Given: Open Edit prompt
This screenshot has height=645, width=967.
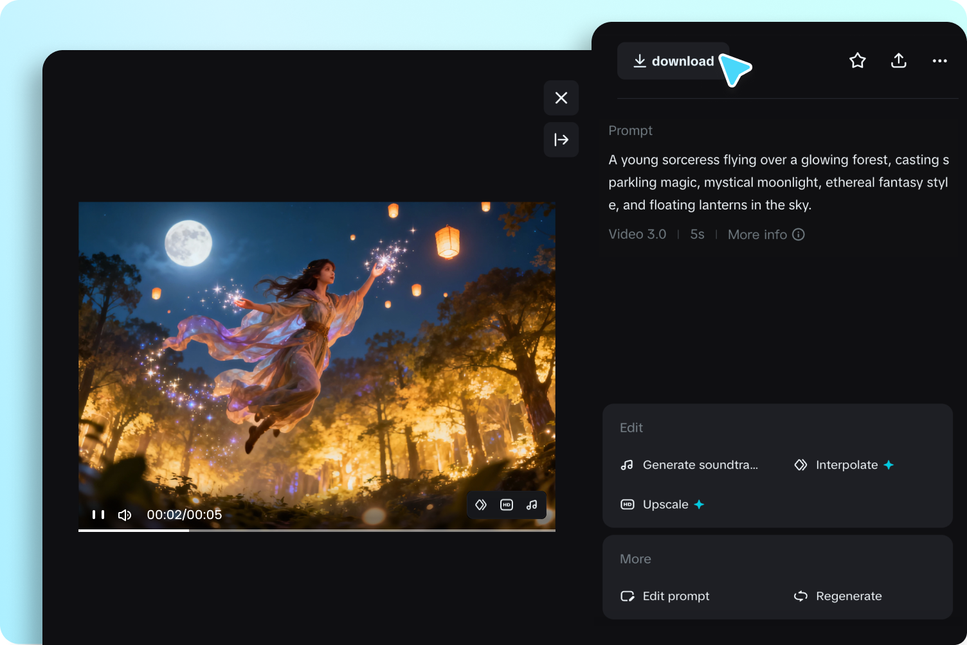Looking at the screenshot, I should point(665,596).
